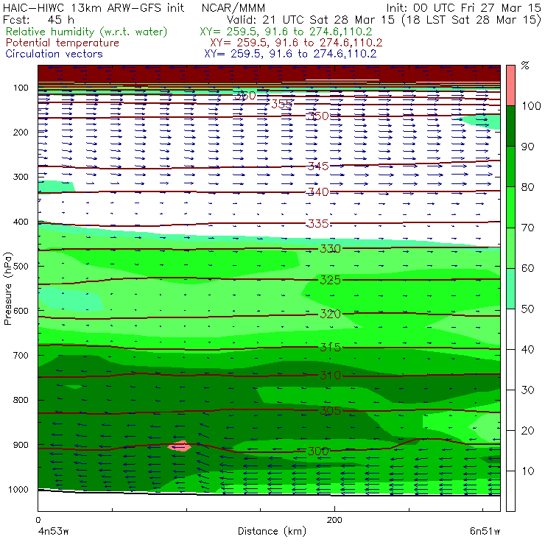Select the red "Potential temperature" legend label
The width and height of the screenshot is (545, 545).
(x=63, y=43)
